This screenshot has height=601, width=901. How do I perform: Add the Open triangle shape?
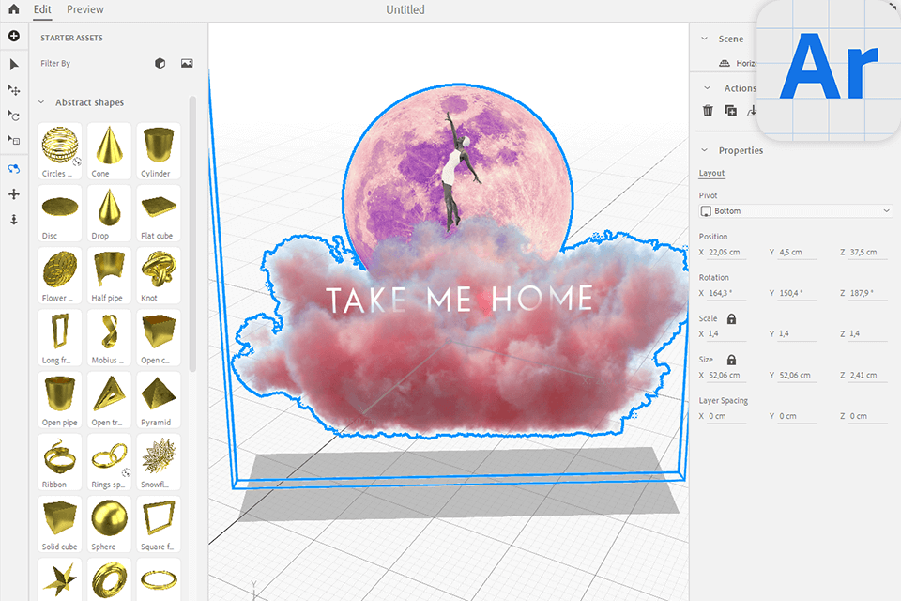(109, 399)
